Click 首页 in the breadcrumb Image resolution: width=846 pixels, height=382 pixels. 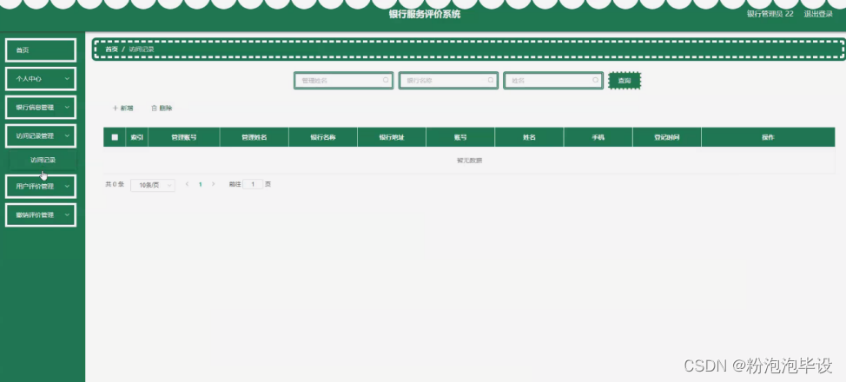click(111, 49)
